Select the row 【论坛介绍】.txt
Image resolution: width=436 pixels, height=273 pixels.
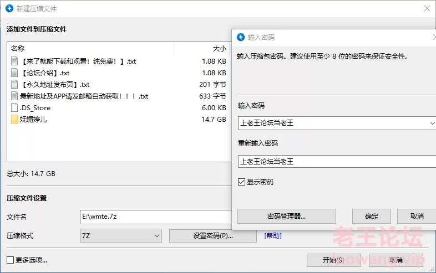119,73
